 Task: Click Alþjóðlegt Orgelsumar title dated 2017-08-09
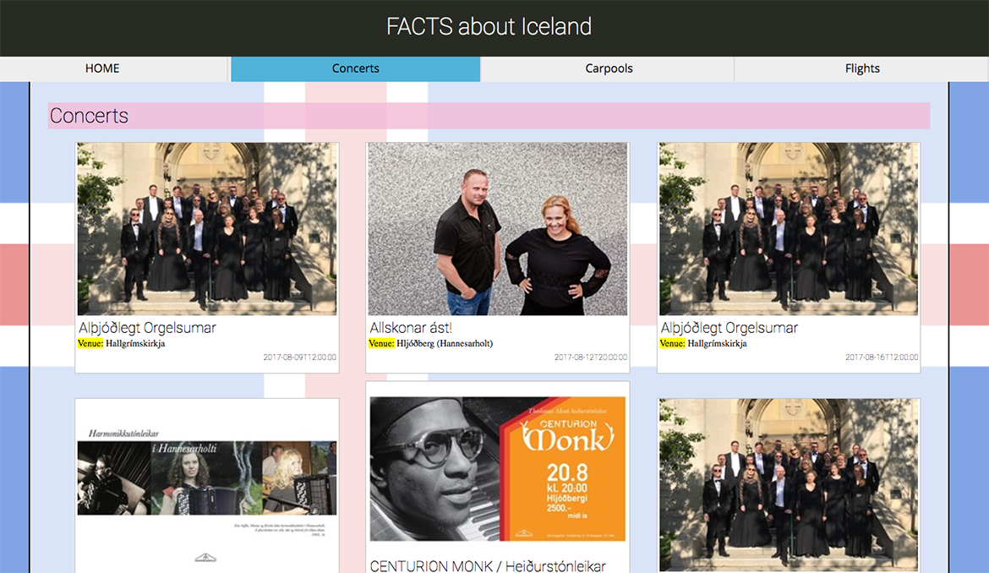(148, 328)
